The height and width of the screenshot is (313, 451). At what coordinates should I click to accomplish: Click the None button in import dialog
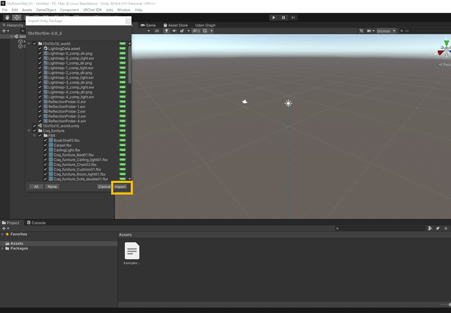tap(52, 187)
